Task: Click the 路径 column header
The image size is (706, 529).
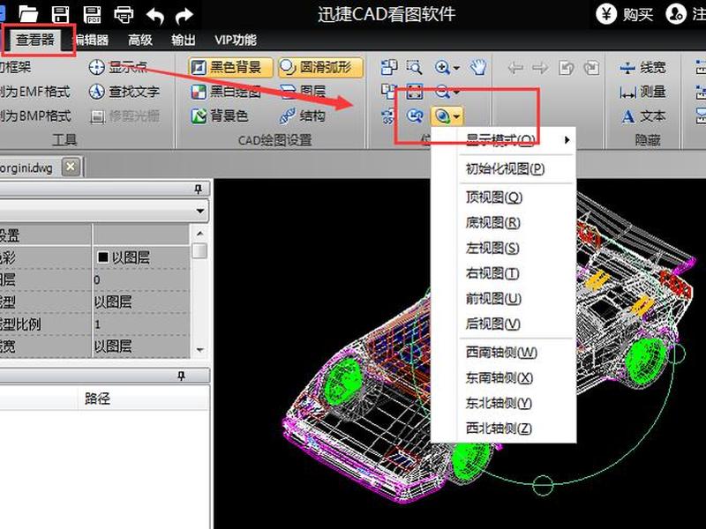Action: 97,399
